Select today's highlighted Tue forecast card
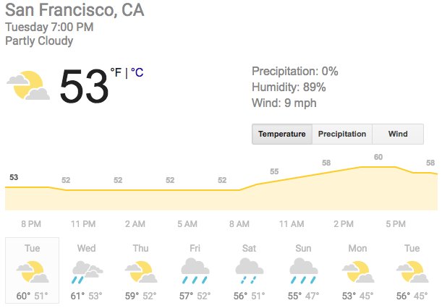 tap(32, 270)
